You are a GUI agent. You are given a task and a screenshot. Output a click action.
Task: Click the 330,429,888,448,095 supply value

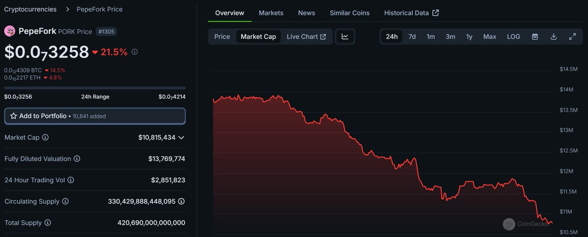click(x=142, y=201)
